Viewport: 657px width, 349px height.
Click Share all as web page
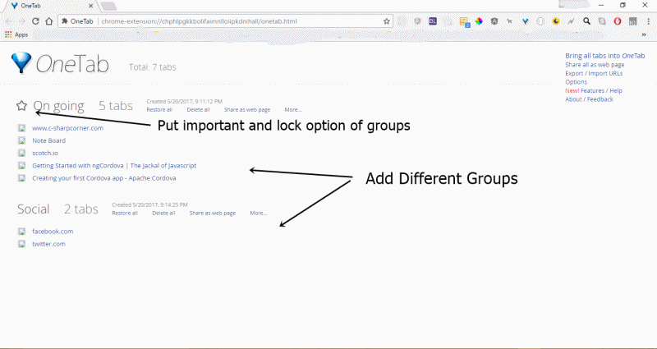595,65
